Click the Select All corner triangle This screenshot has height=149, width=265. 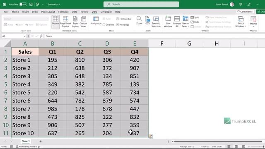pyautogui.click(x=7, y=44)
